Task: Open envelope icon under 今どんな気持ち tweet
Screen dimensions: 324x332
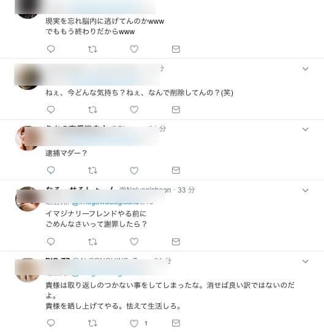Action: click(x=176, y=109)
